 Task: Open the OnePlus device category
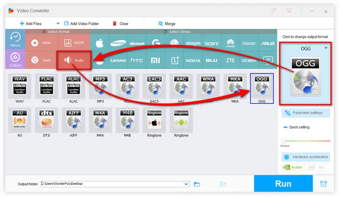174,61
